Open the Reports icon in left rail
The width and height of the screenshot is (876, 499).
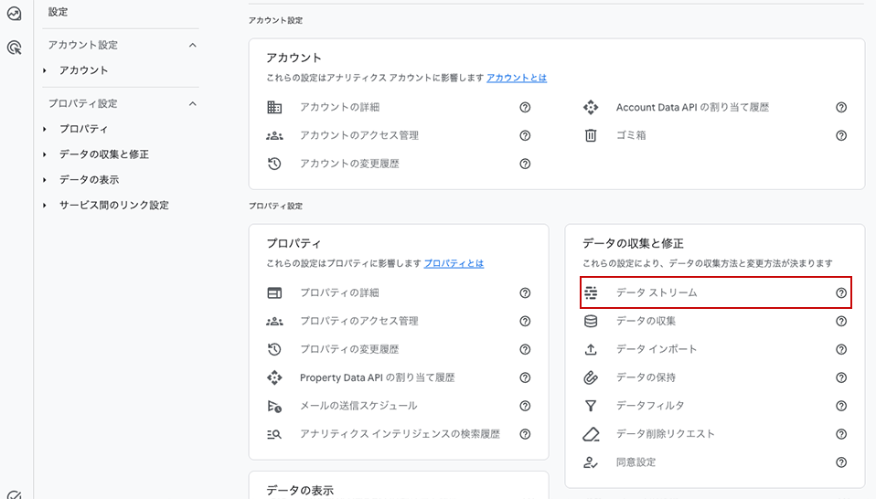[x=14, y=14]
